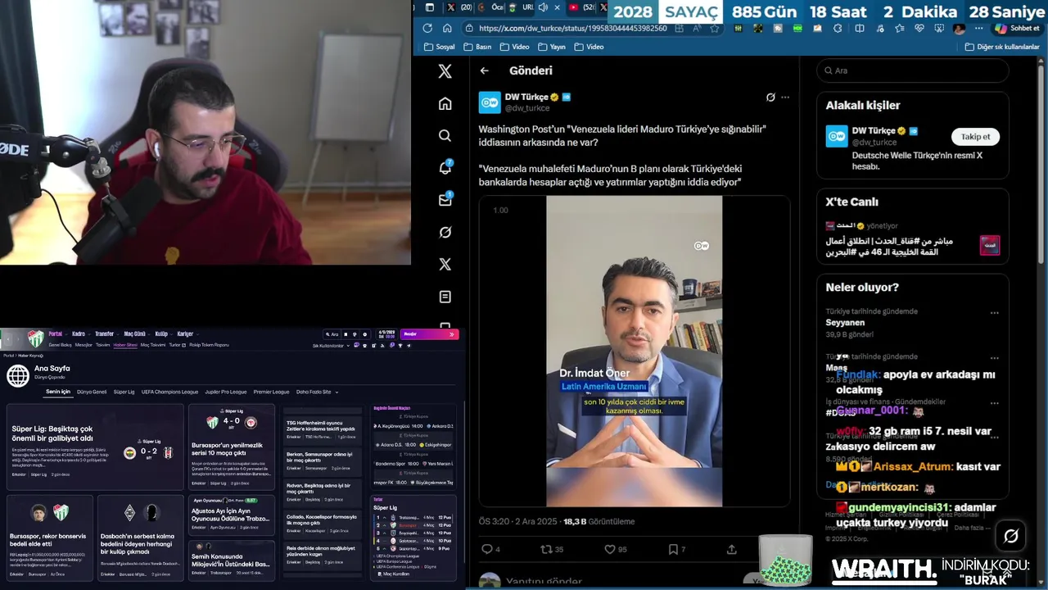Open the UEFA Champions League news tab
The height and width of the screenshot is (590, 1048).
(x=169, y=392)
